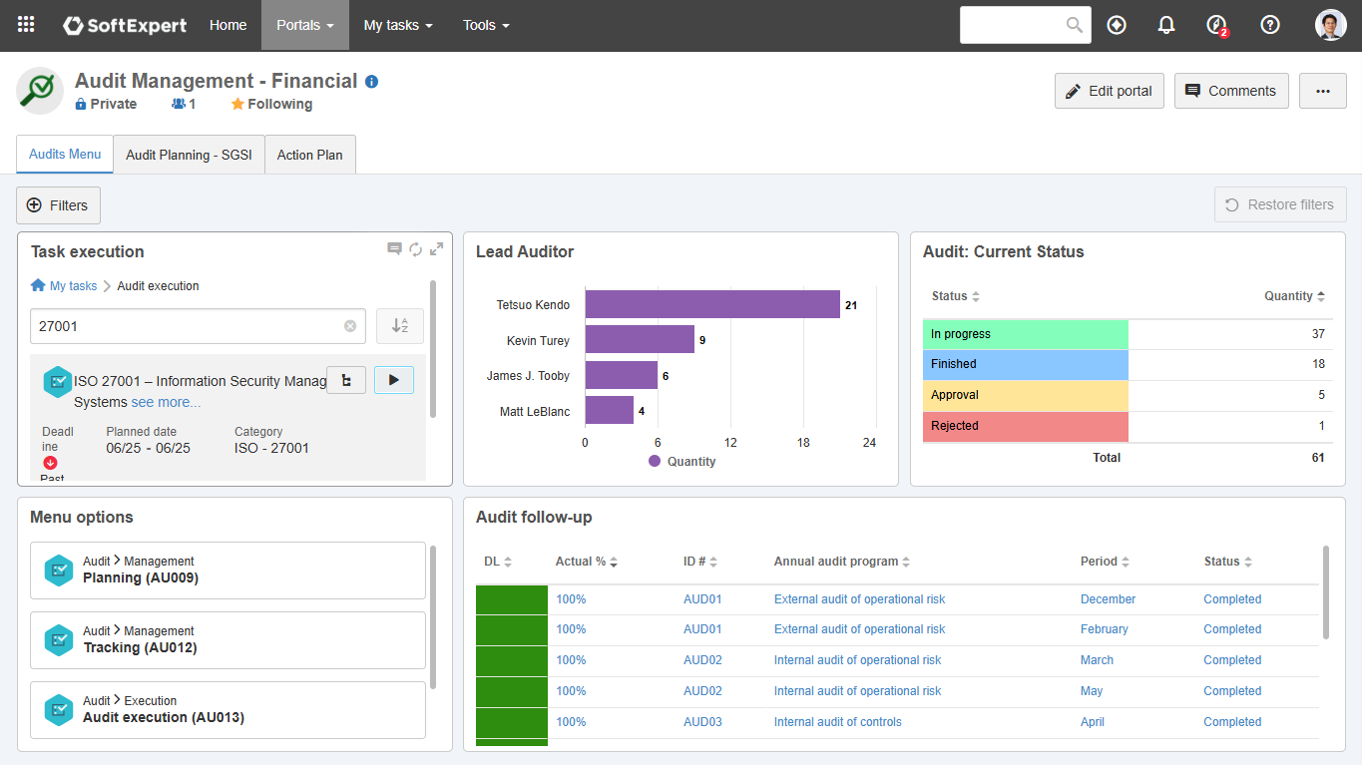The image size is (1362, 765).
Task: Toggle the Quantity legend in Lead Auditor chart
Action: (682, 462)
